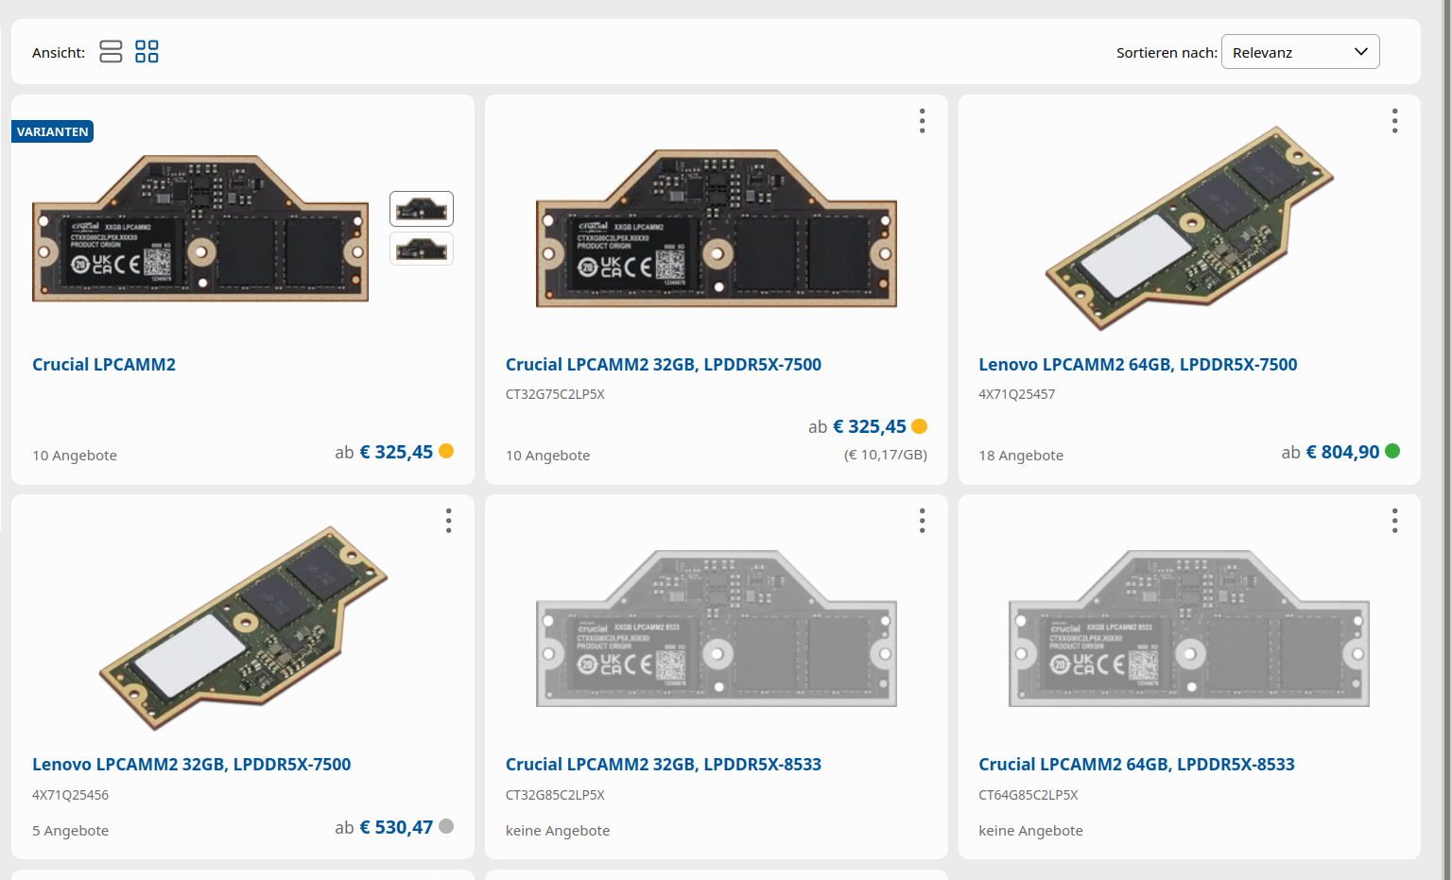Open Lenovo LPCAMM2 32GB, LPDDR5X-7500 link
Image resolution: width=1452 pixels, height=880 pixels.
(x=192, y=765)
